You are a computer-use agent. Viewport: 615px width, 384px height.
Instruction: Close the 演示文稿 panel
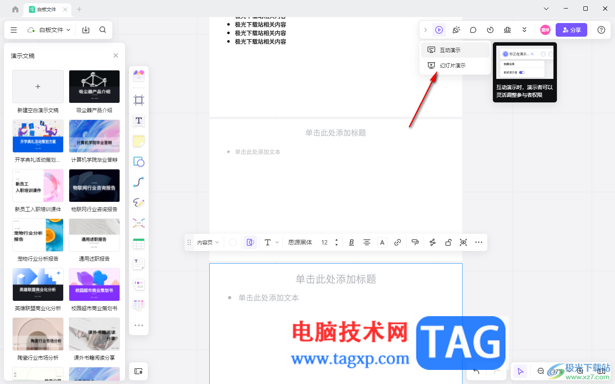[116, 55]
